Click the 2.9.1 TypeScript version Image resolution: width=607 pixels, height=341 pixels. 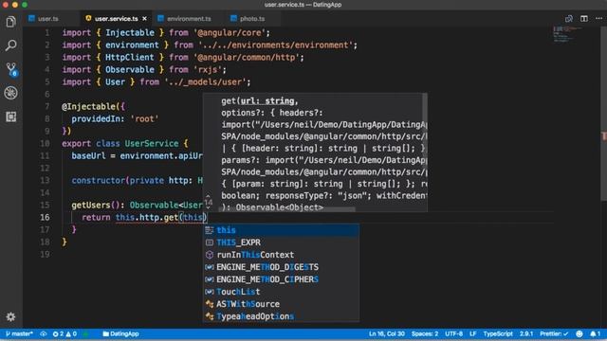click(526, 333)
